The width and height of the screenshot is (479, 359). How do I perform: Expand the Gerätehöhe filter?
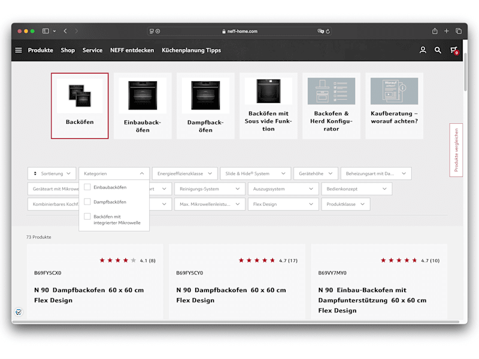tap(316, 174)
